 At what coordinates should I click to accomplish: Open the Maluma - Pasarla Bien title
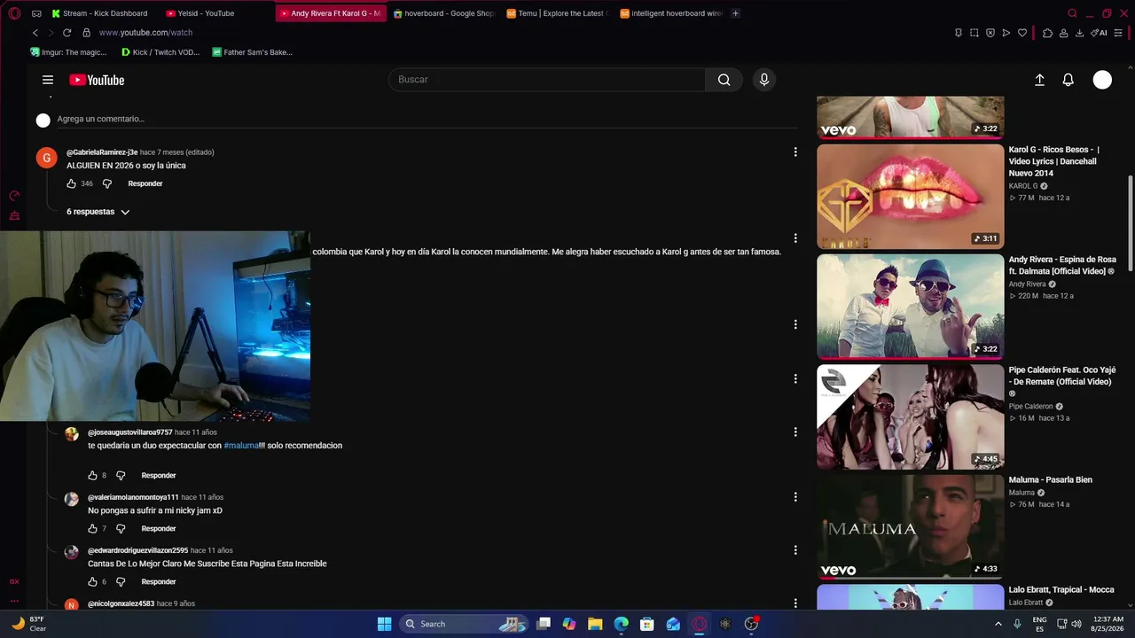1051,479
